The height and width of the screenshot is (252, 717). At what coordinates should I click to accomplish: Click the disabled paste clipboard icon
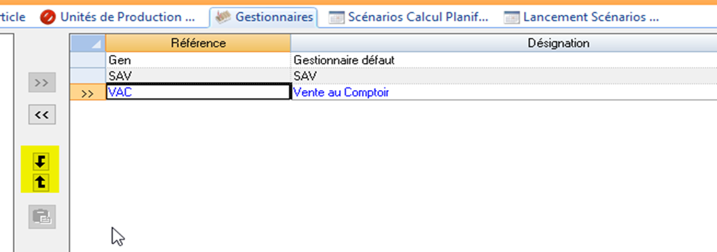(x=43, y=217)
